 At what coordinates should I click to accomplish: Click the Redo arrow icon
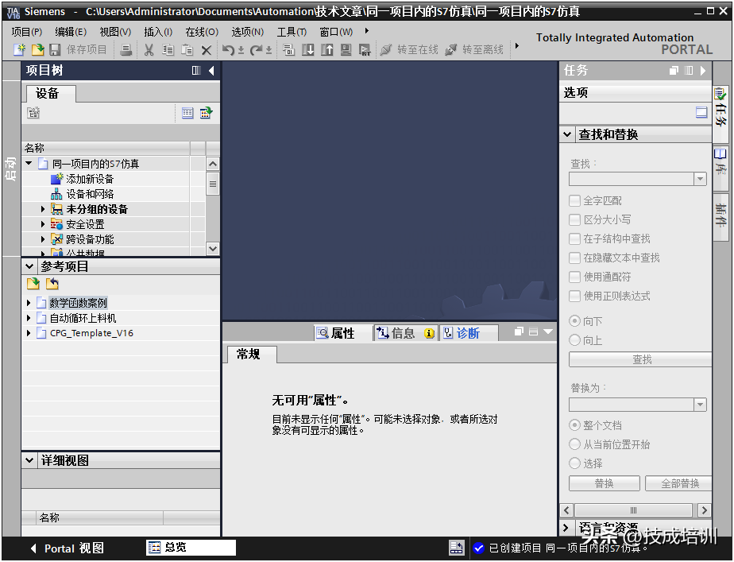256,49
